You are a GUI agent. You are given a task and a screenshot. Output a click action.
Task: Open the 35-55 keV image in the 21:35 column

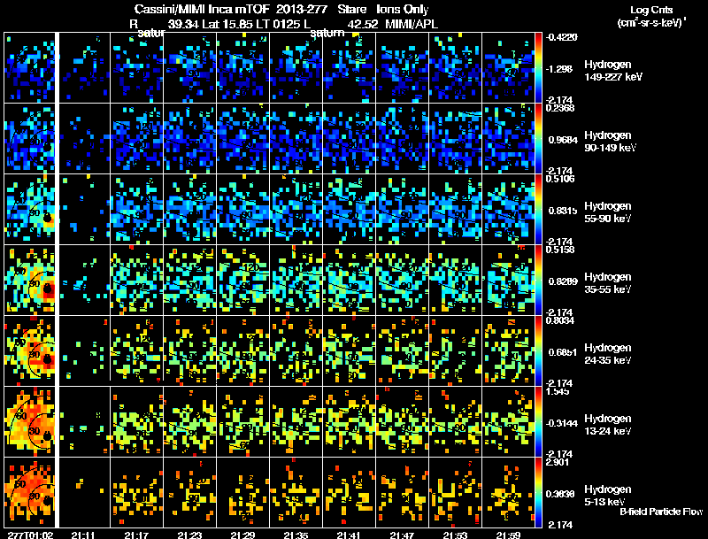tap(296, 281)
